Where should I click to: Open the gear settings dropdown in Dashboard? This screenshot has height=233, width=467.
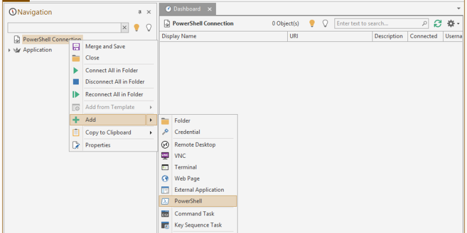click(452, 24)
